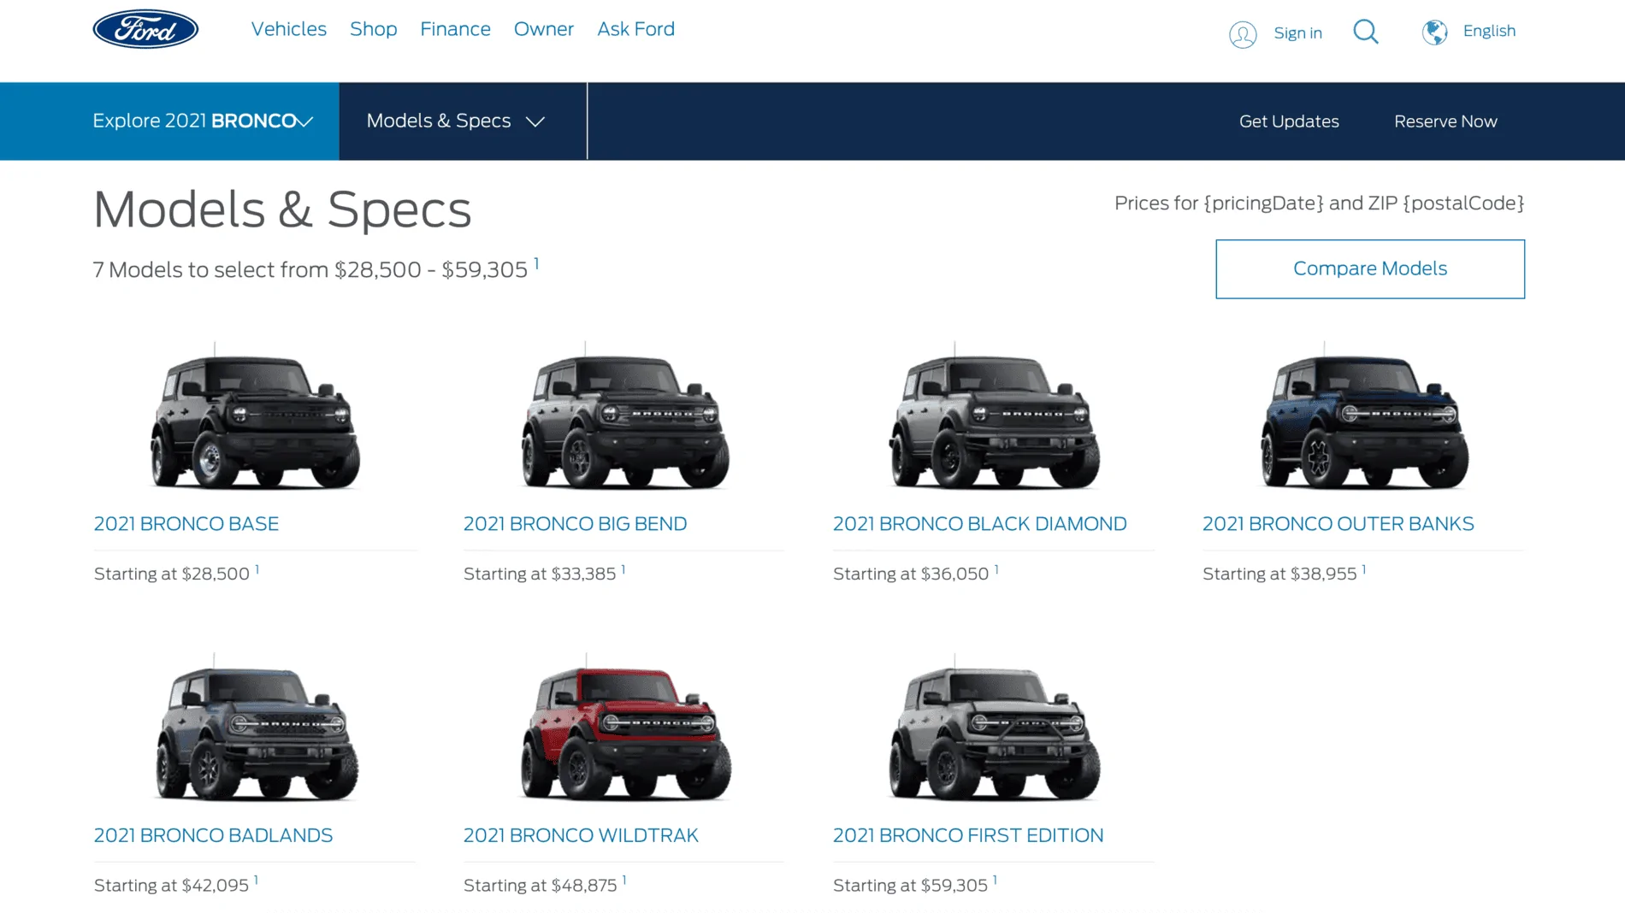
Task: Open the 2021 Bronco Base link
Action: (186, 524)
